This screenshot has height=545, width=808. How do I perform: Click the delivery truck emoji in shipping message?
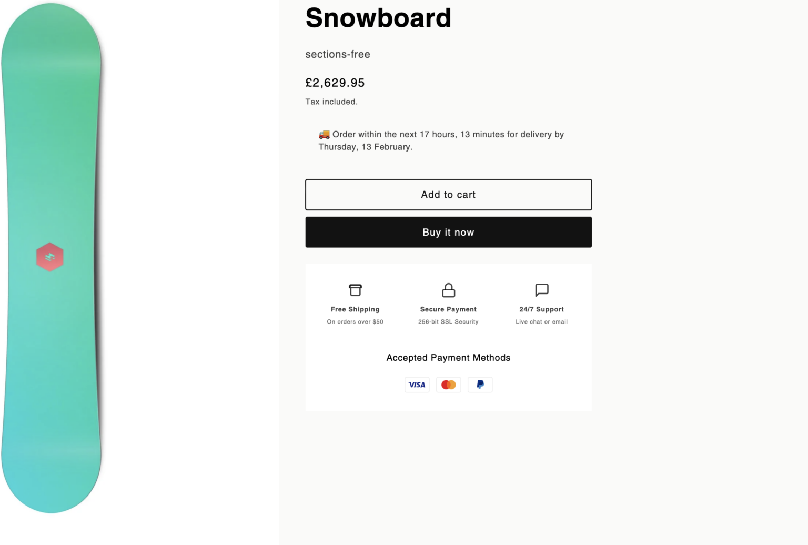click(324, 134)
